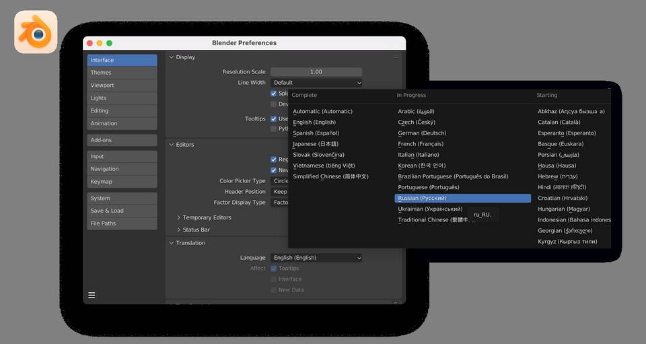
Task: Open the Keymap preferences tab
Action: click(122, 182)
